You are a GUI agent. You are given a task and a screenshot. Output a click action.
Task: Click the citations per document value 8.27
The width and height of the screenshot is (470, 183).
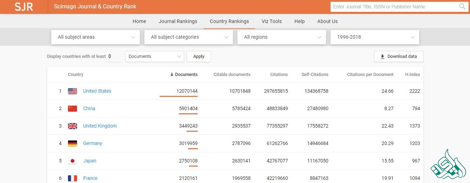389,109
